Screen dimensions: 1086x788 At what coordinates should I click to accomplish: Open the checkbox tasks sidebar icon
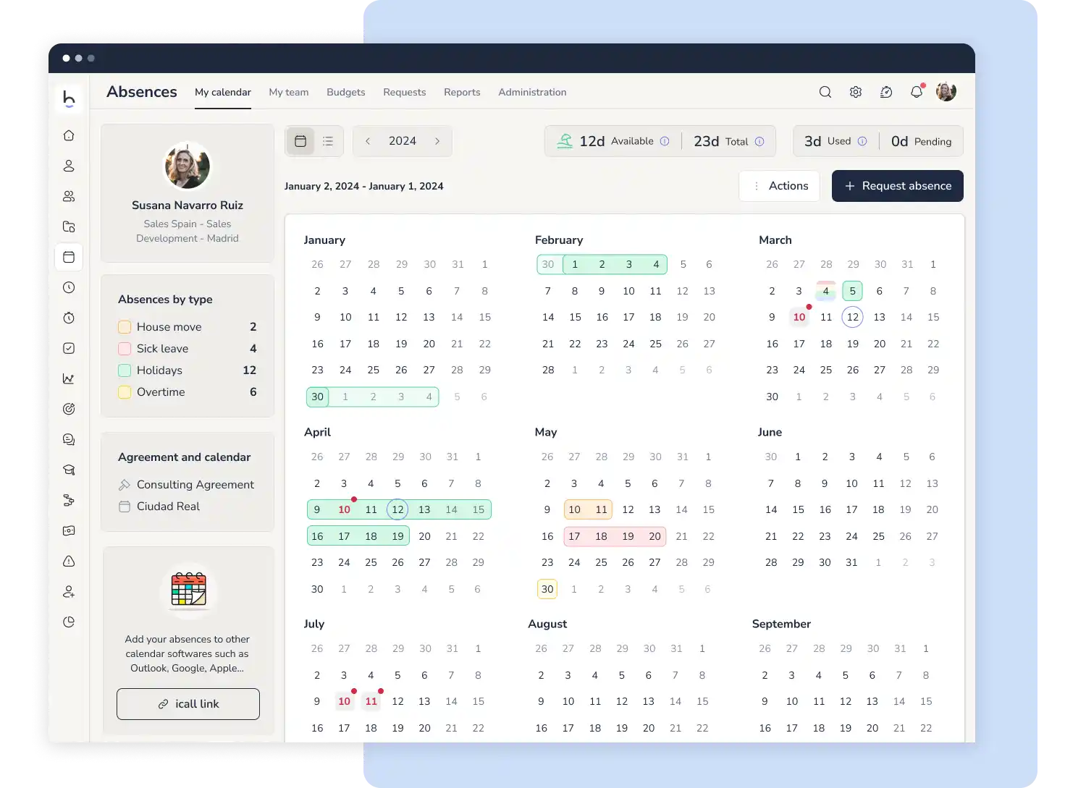[69, 348]
